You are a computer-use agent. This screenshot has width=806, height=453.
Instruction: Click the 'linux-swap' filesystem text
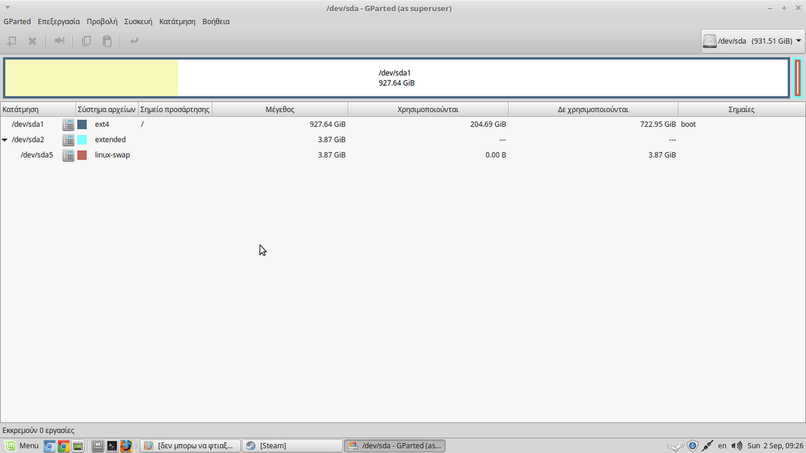pyautogui.click(x=113, y=154)
